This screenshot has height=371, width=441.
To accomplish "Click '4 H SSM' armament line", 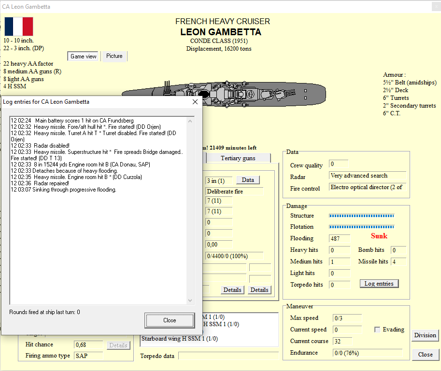I will pyautogui.click(x=14, y=86).
